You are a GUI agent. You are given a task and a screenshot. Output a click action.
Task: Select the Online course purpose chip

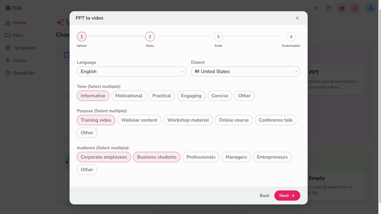tap(234, 120)
